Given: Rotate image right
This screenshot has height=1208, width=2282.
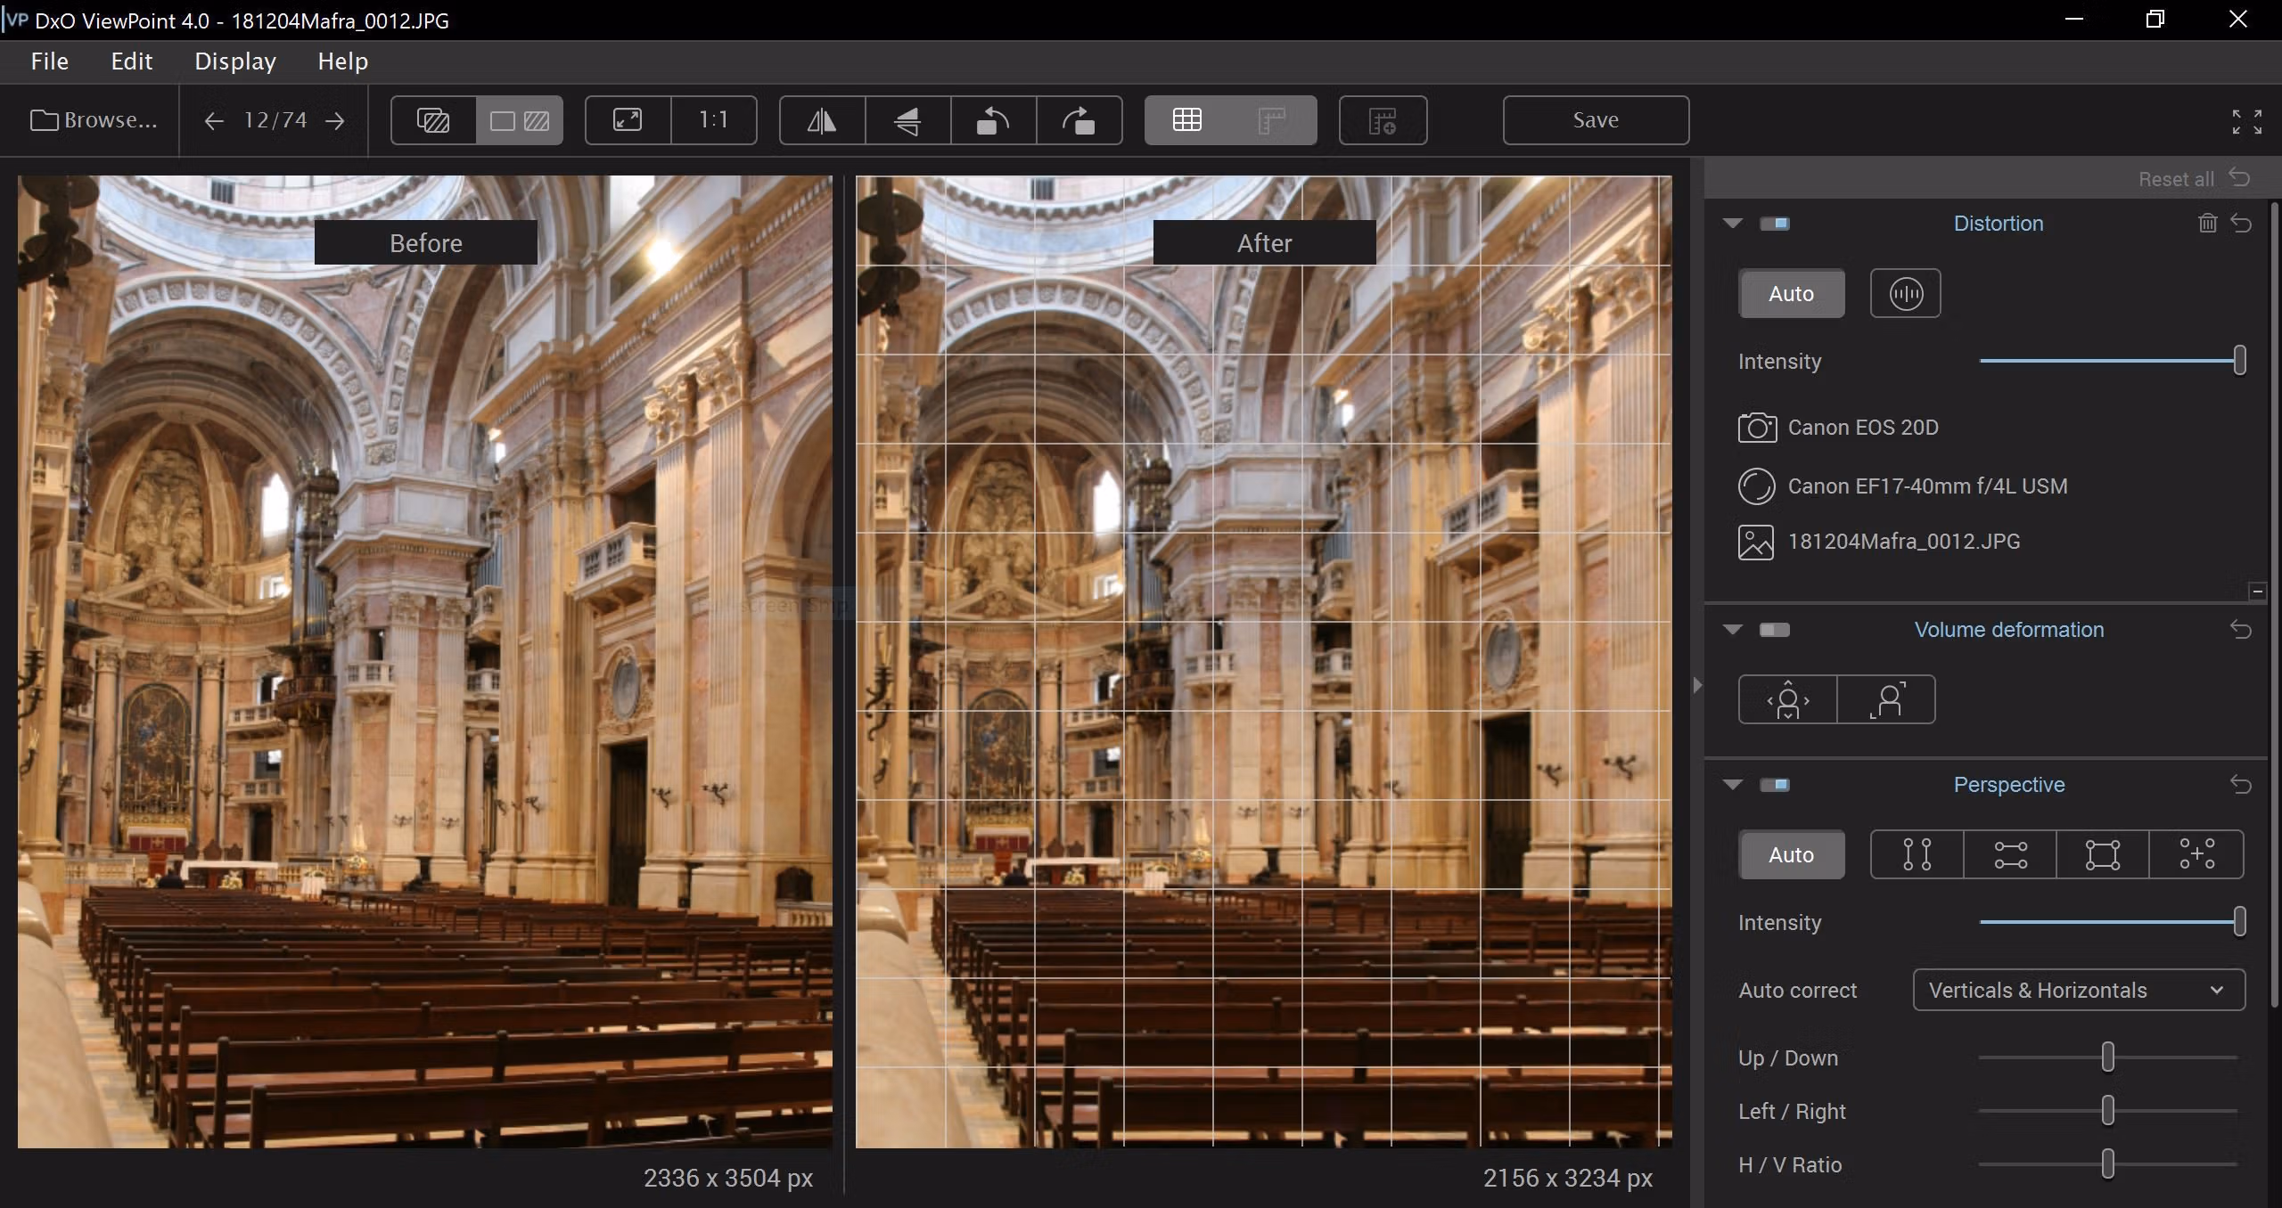Looking at the screenshot, I should point(1079,120).
